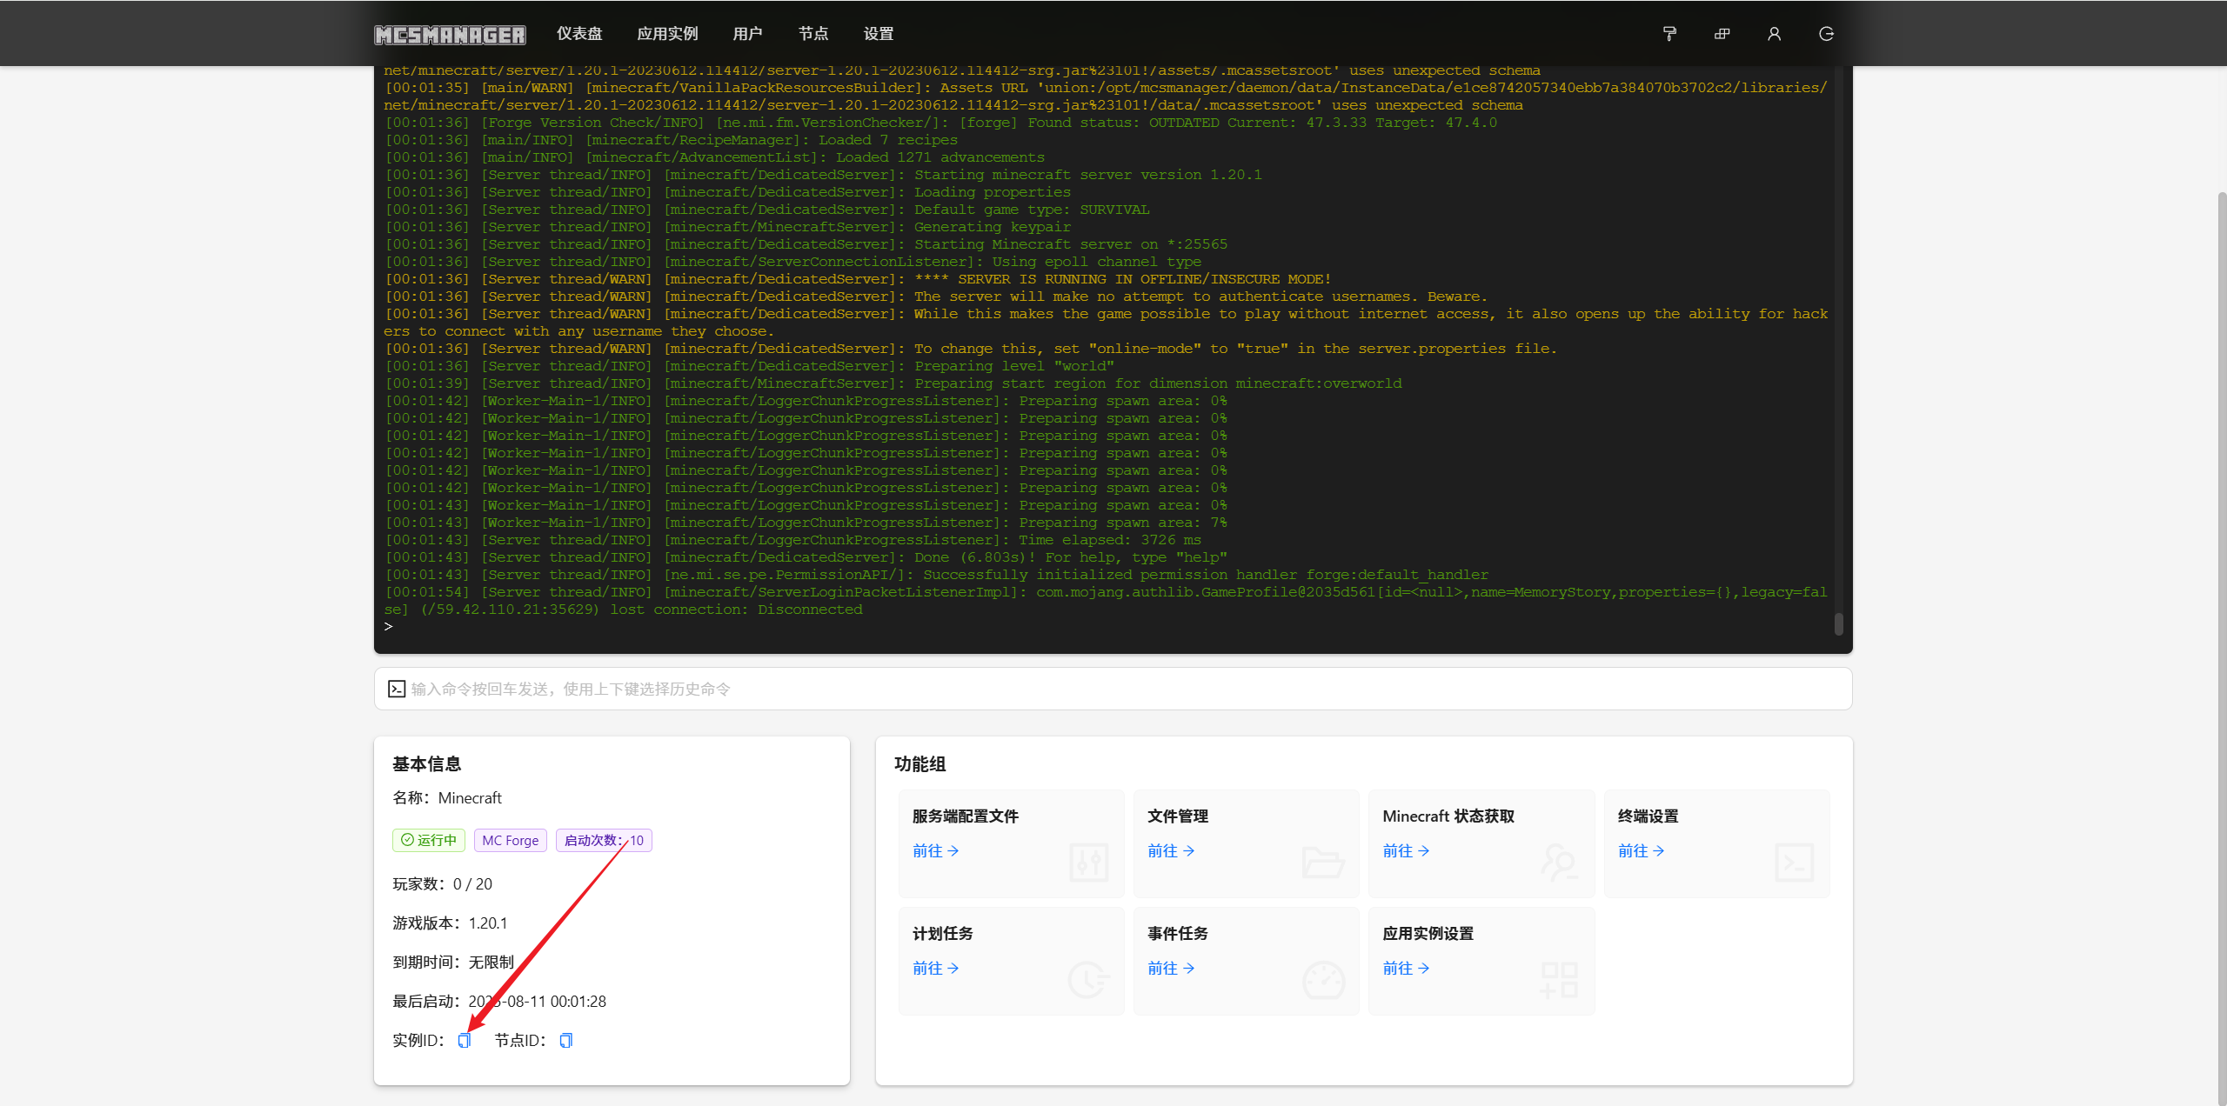This screenshot has height=1106, width=2227.
Task: Go to 文件管理 via 前往 link
Action: coord(1171,850)
